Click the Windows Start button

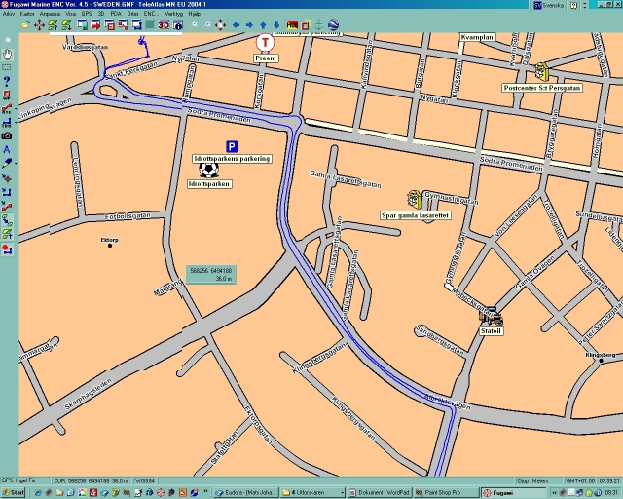(x=13, y=492)
